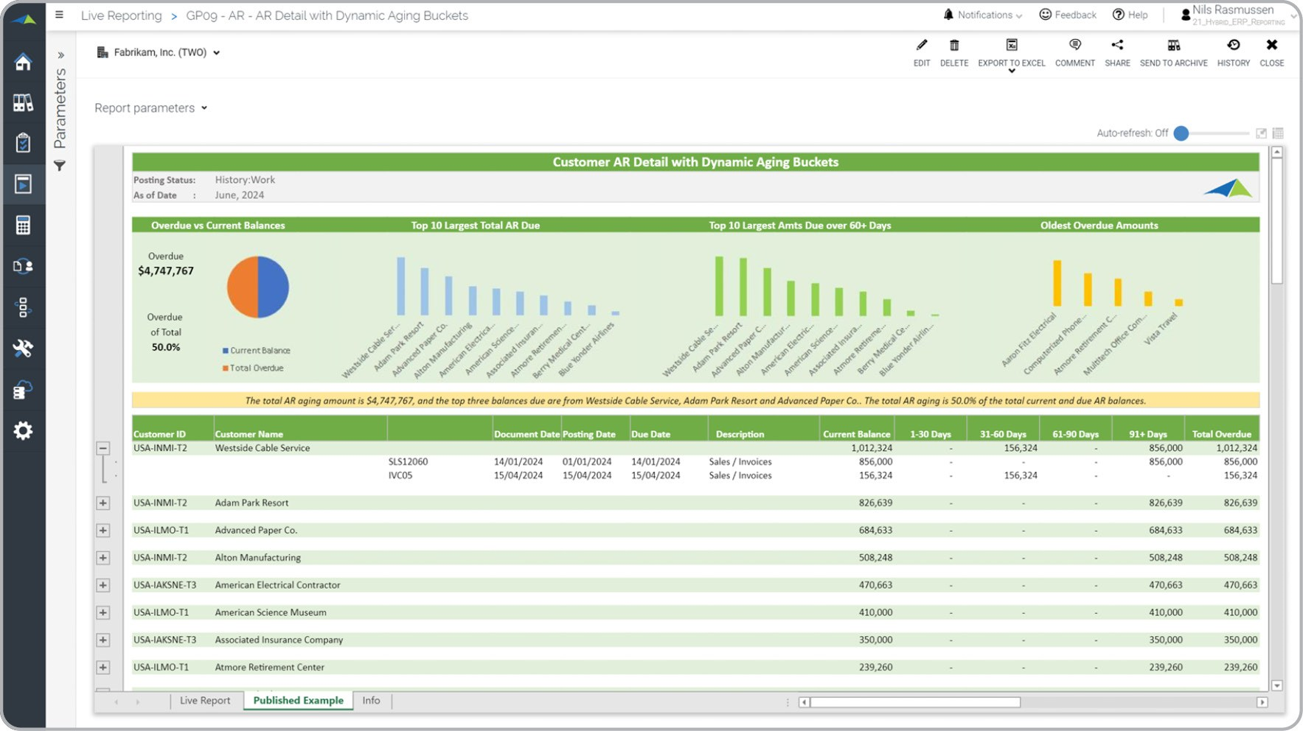Open the report History icon
1303x731 pixels.
[1233, 46]
